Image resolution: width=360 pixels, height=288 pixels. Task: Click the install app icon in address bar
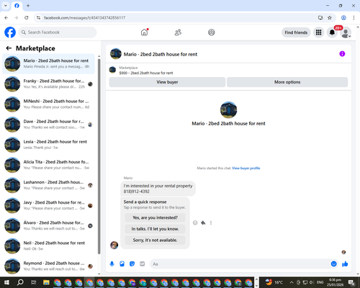tap(320, 18)
